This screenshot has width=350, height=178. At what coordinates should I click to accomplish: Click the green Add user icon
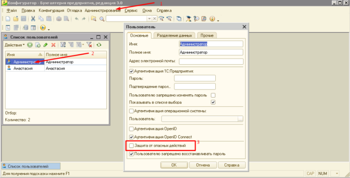30,45
